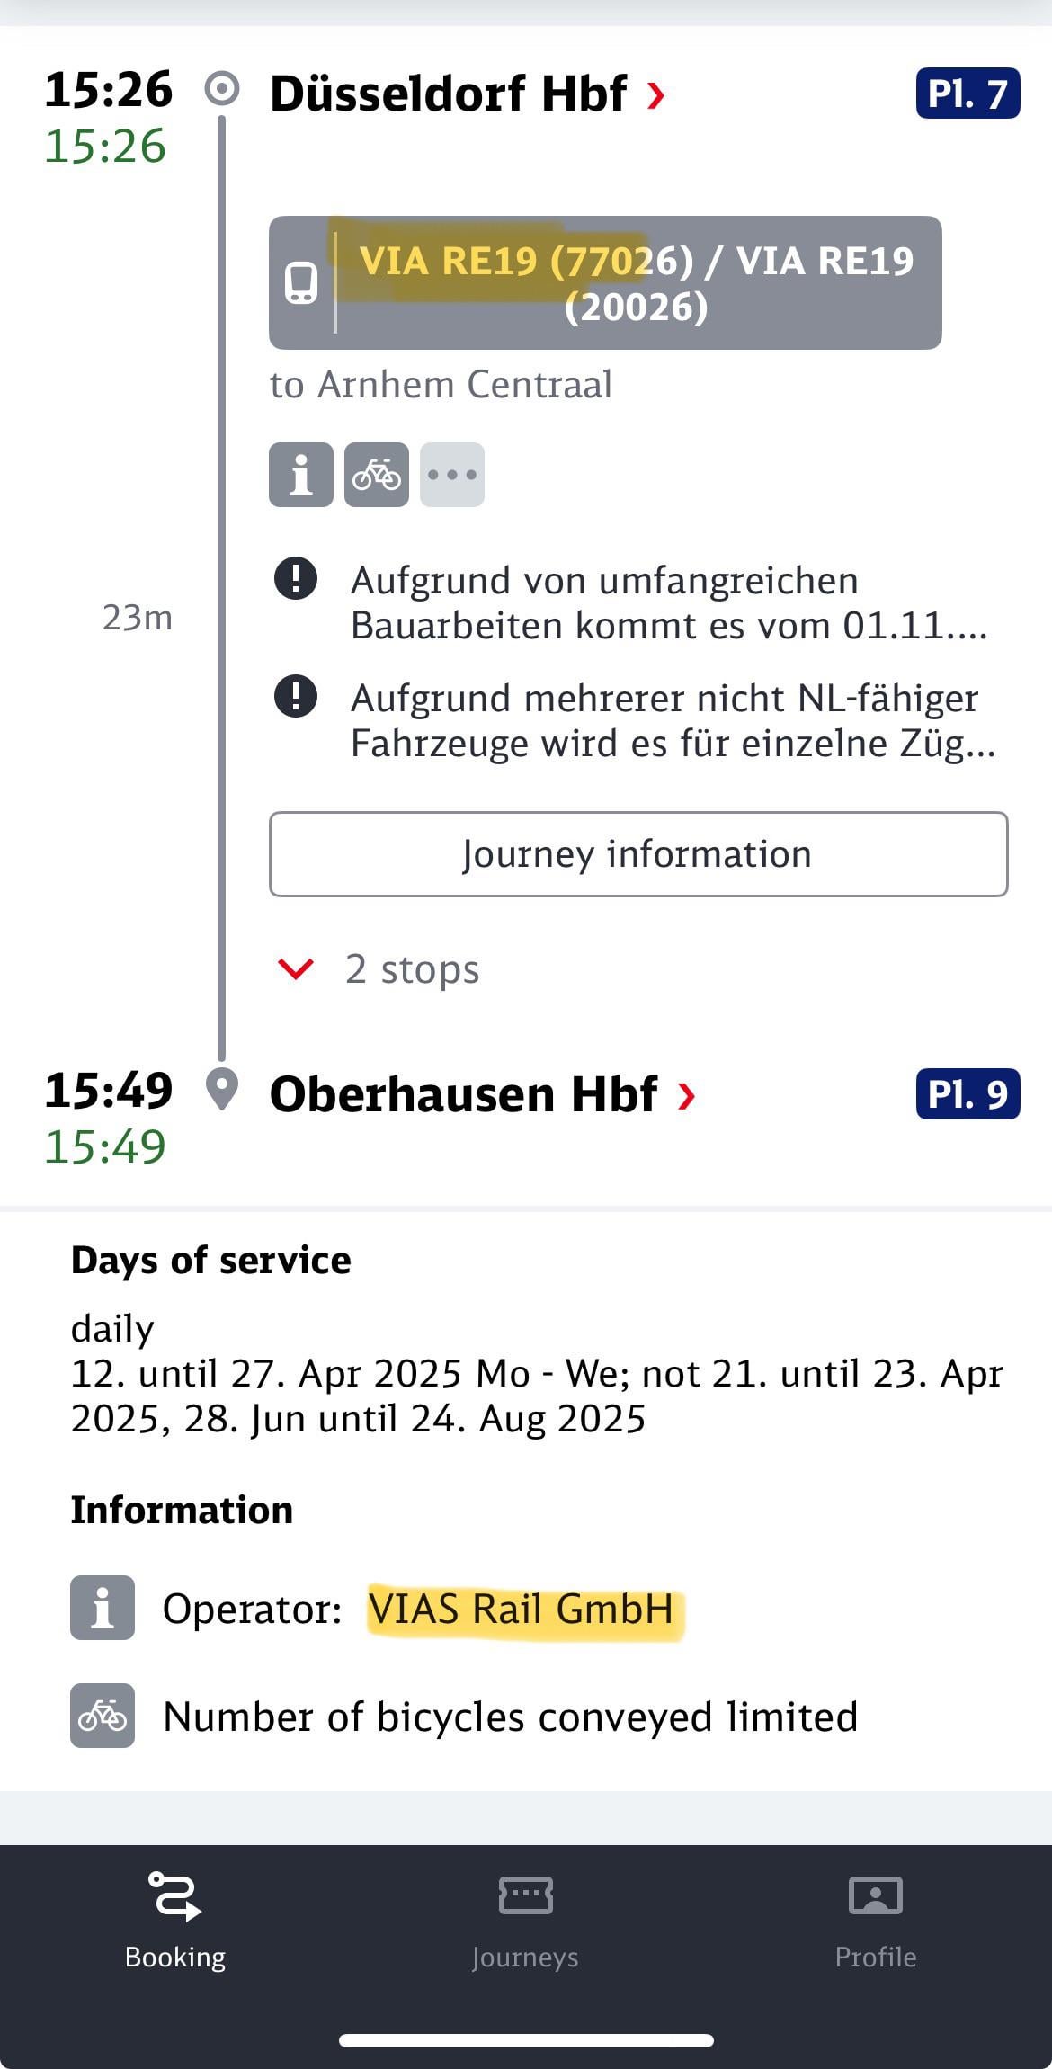Open the NL-fähiger Fahrzeuge notice text

[673, 720]
